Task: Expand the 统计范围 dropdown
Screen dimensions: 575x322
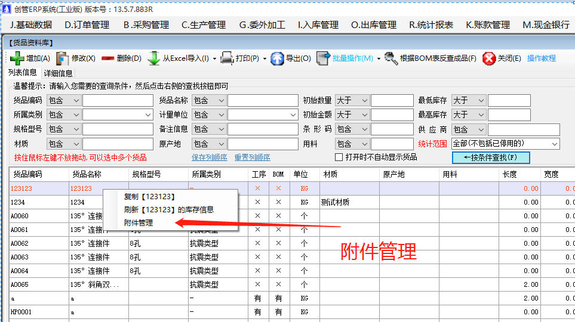Action: pos(555,144)
